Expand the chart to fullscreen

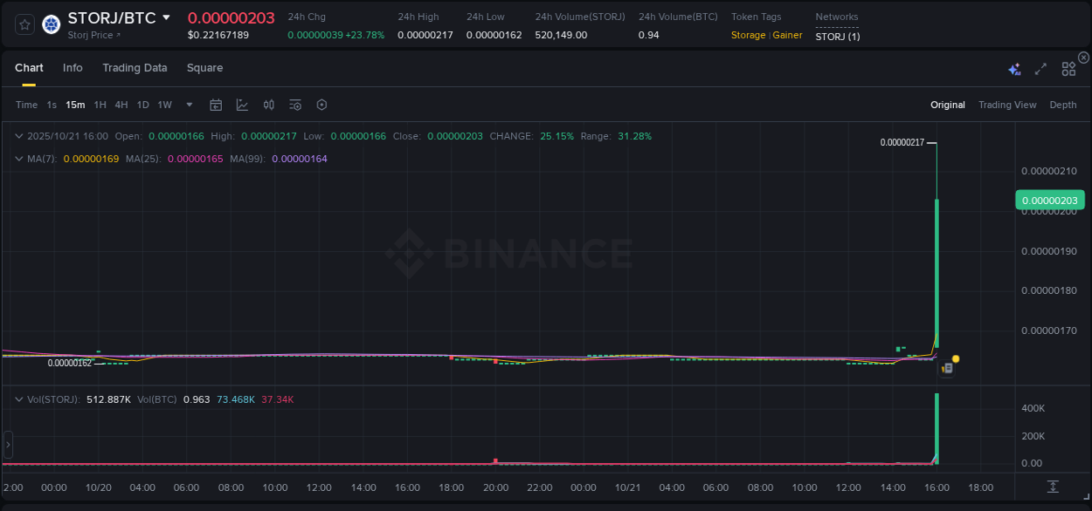tap(1040, 68)
